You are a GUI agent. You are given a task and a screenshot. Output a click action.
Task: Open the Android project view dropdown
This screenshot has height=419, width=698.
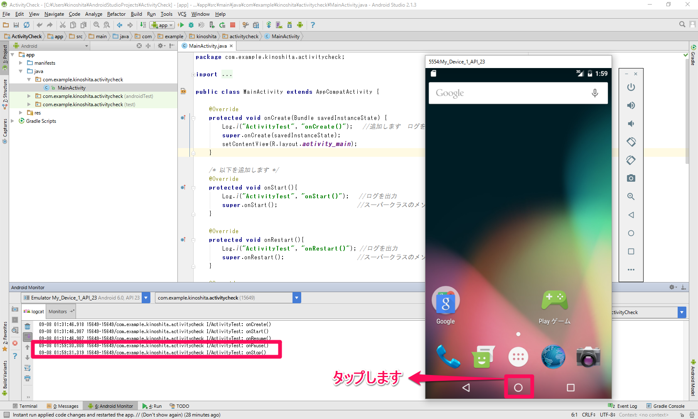(51, 46)
